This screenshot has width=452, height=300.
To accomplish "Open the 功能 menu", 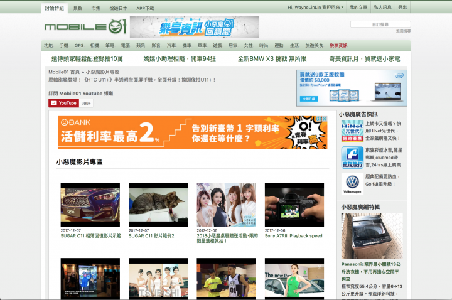I will click(x=48, y=46).
